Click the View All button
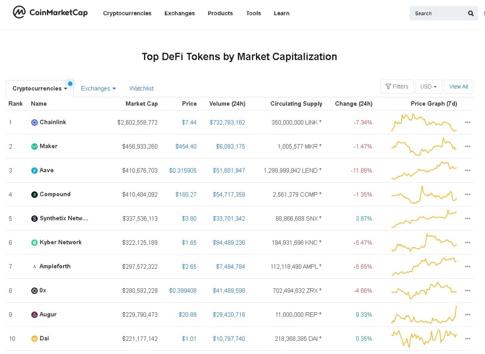This screenshot has width=485, height=354. [x=458, y=87]
